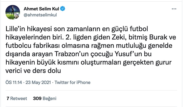
Task: Click the 23 May 2021 date
Action: 38,82
